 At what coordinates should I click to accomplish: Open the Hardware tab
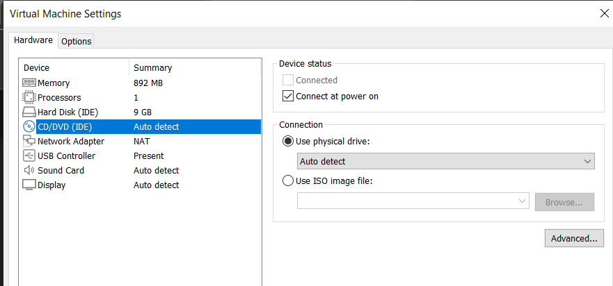[33, 40]
